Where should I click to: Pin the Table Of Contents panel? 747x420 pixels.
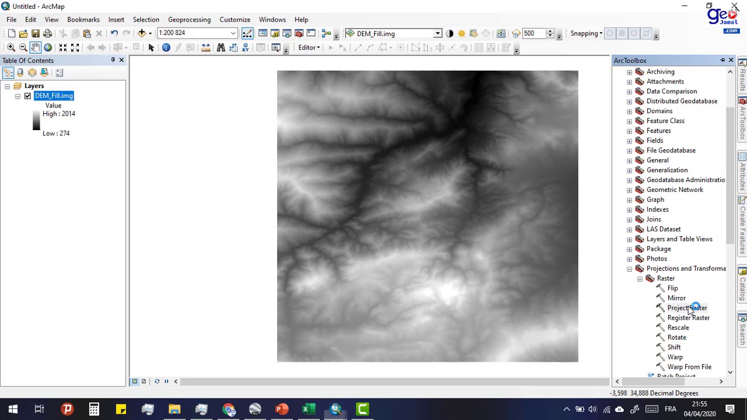coord(113,60)
